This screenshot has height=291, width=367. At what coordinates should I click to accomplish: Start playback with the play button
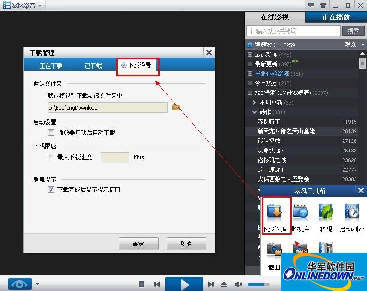click(x=184, y=284)
